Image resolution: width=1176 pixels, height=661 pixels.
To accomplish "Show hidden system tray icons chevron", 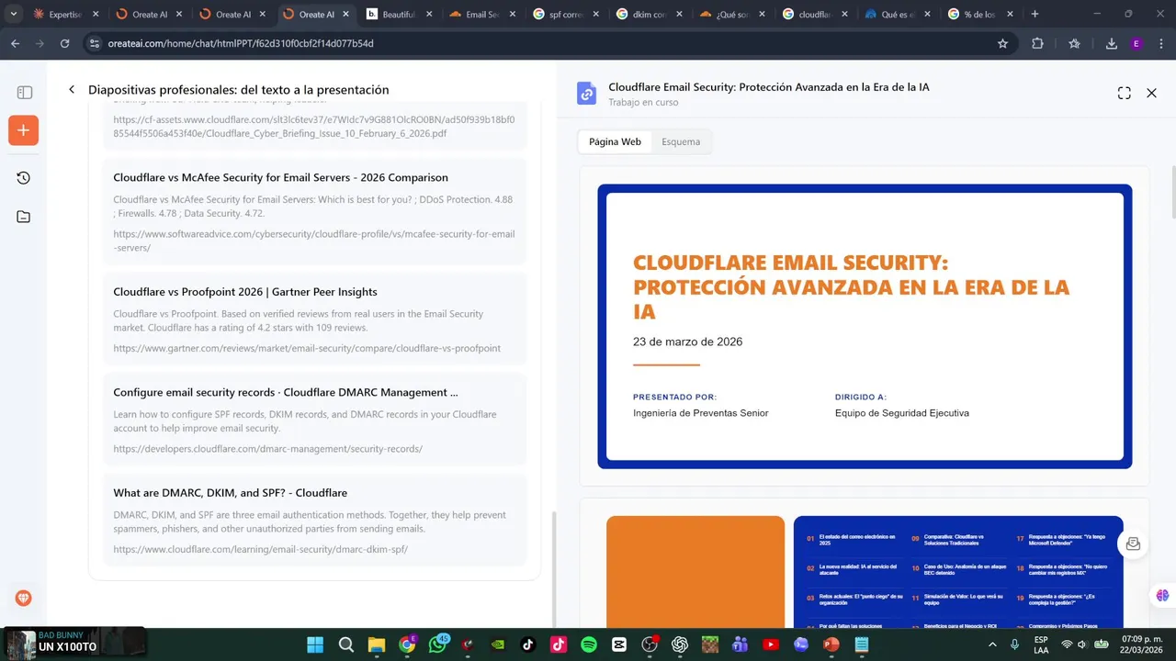I will 992,644.
